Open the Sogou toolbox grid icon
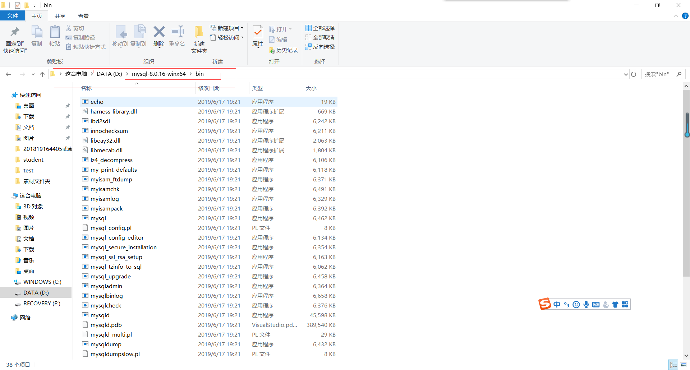The image size is (690, 370). point(625,305)
